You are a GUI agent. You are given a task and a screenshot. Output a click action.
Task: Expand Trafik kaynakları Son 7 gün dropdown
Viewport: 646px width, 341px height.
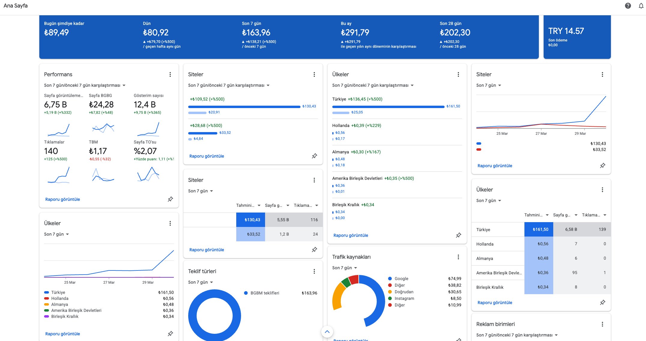345,268
